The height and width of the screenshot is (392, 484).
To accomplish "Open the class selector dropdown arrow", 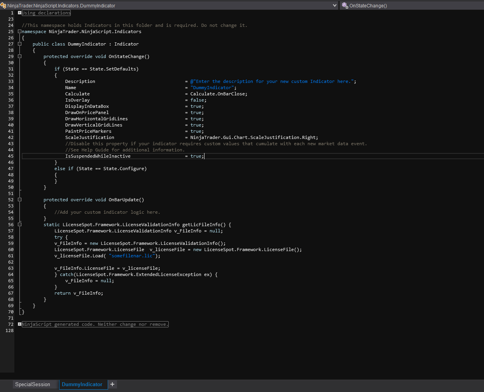I will pyautogui.click(x=335, y=5).
